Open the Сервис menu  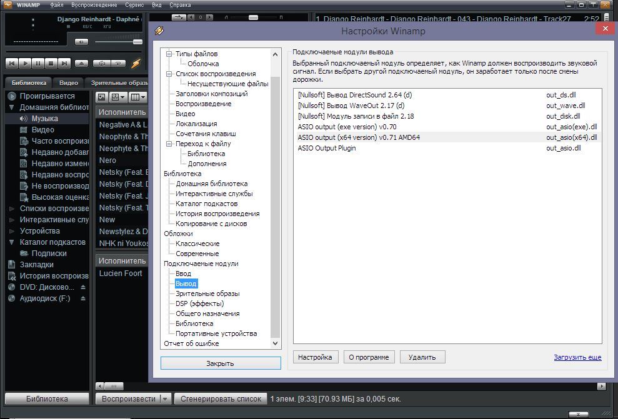tap(134, 5)
